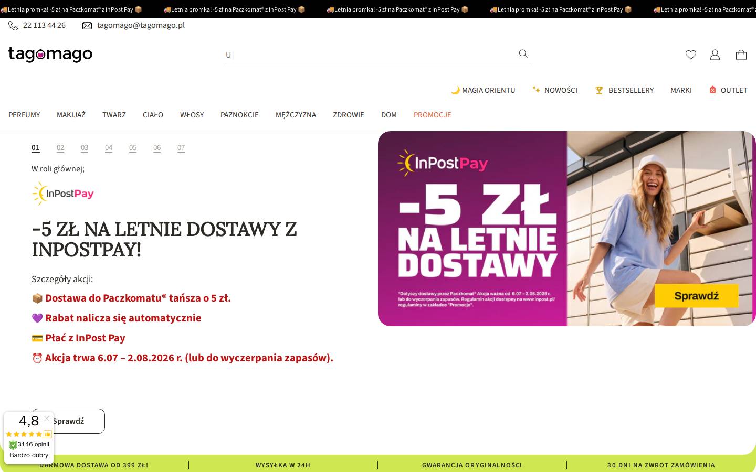Go to Nowości page
Viewport: 756px width, 472px height.
[x=561, y=90]
